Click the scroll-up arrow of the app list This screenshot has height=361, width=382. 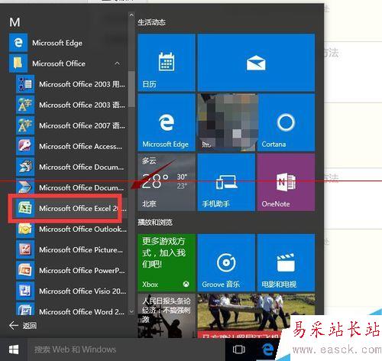pos(131,15)
